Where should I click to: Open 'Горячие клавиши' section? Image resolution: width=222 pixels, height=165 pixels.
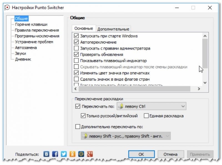31,24
